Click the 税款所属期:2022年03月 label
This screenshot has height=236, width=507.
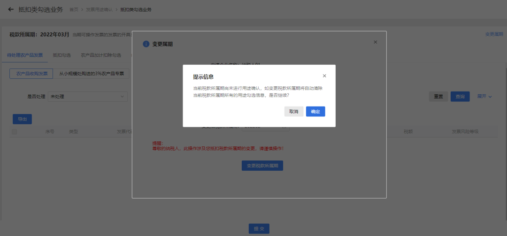point(39,34)
